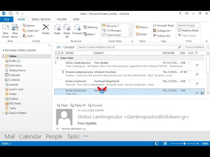Open the New Items menu
Viewport: 210px width, 157px height.
click(x=15, y=31)
